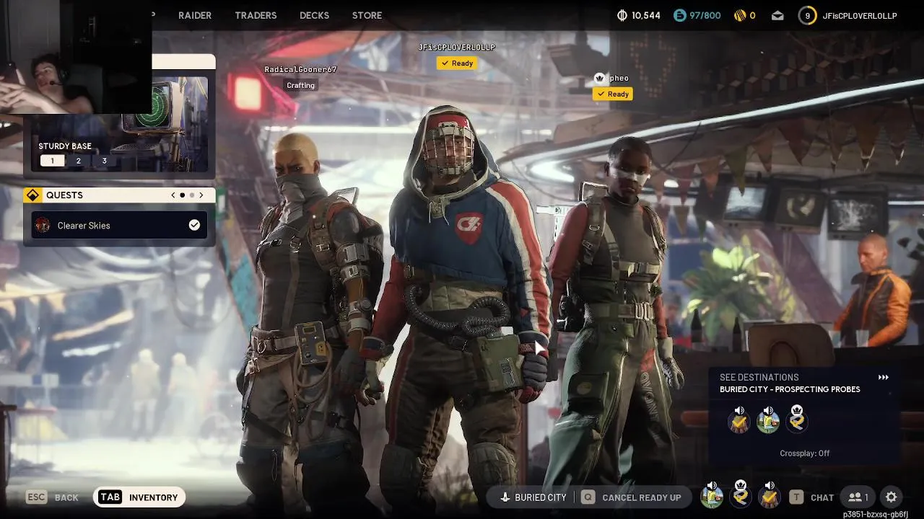Click the Crossplay: Off setting text

click(804, 453)
